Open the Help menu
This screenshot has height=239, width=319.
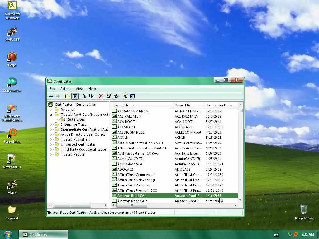(x=92, y=89)
